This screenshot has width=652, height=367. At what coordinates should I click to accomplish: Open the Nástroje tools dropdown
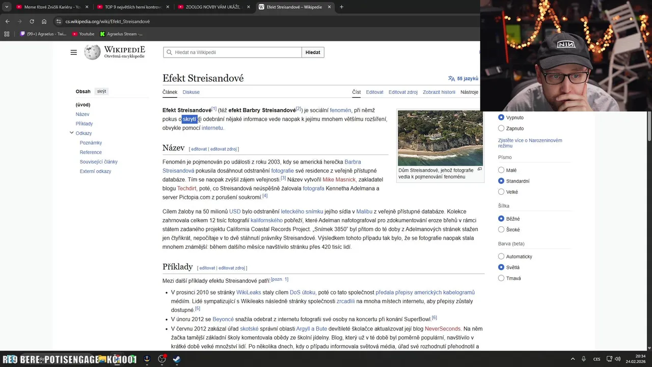click(469, 92)
